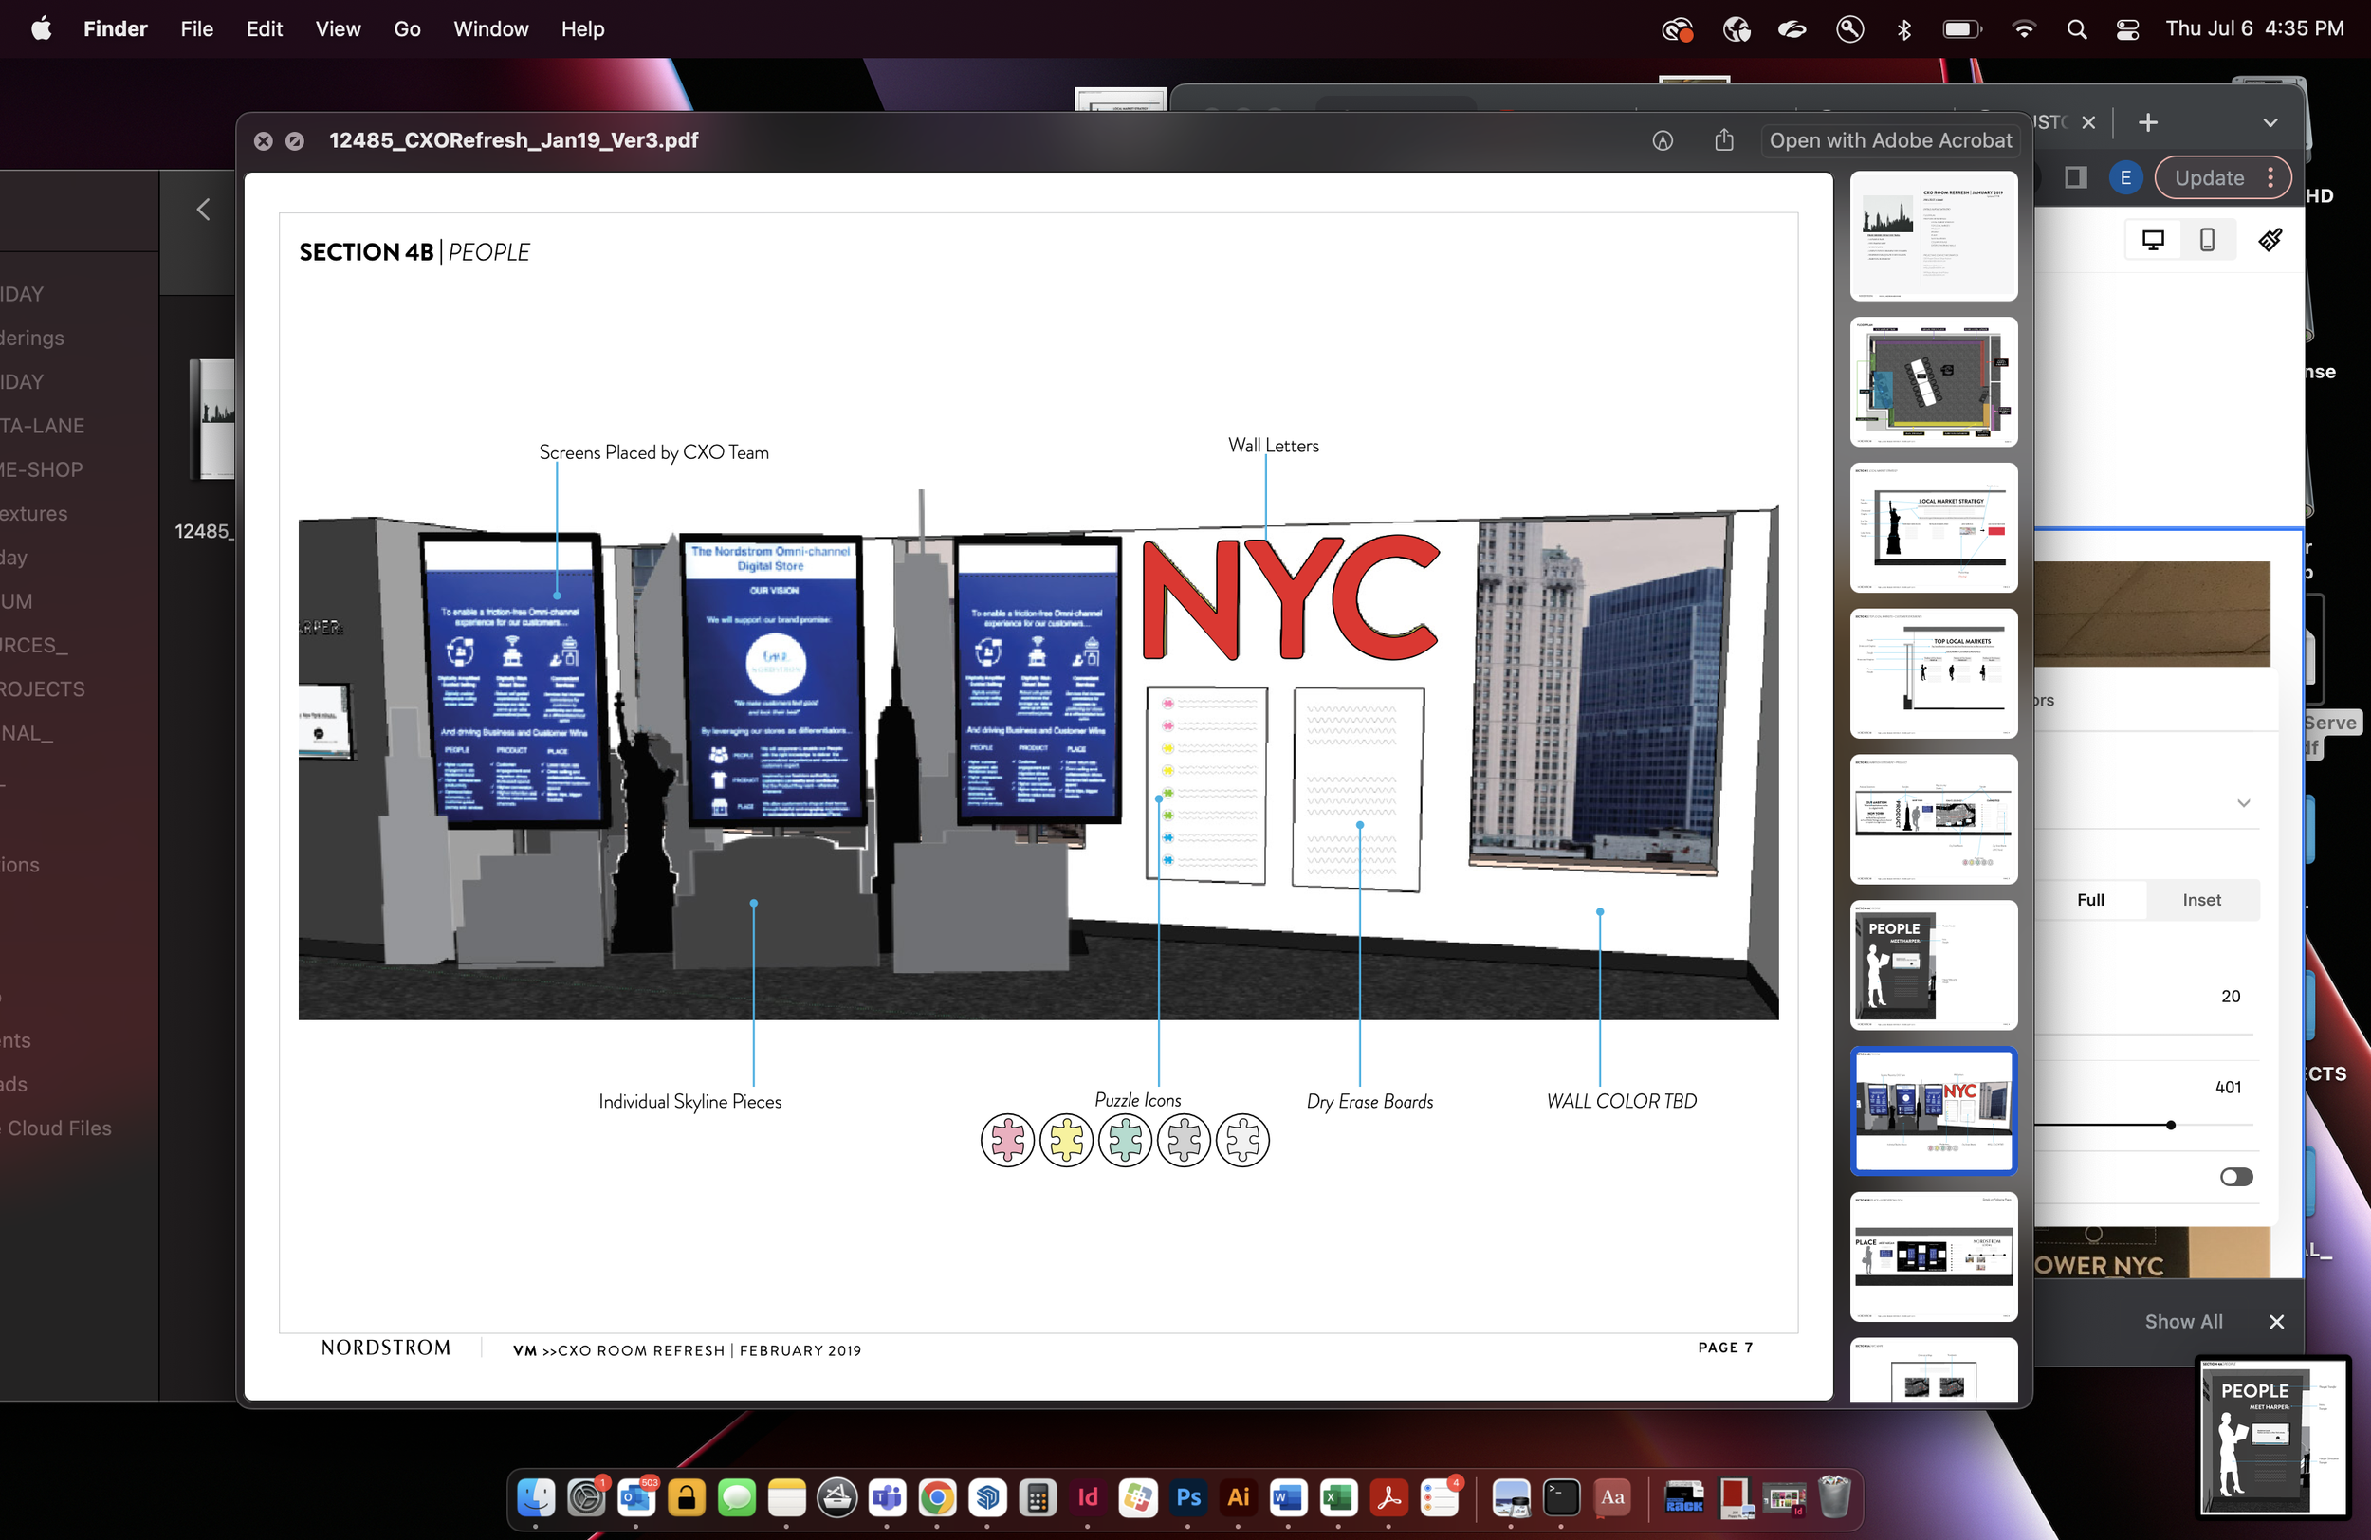The image size is (2371, 1540).
Task: Open Photoshop from the Dock
Action: click(1187, 1497)
